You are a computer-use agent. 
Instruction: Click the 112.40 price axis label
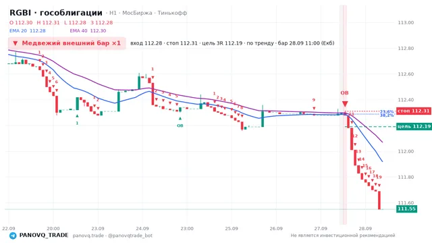406,100
